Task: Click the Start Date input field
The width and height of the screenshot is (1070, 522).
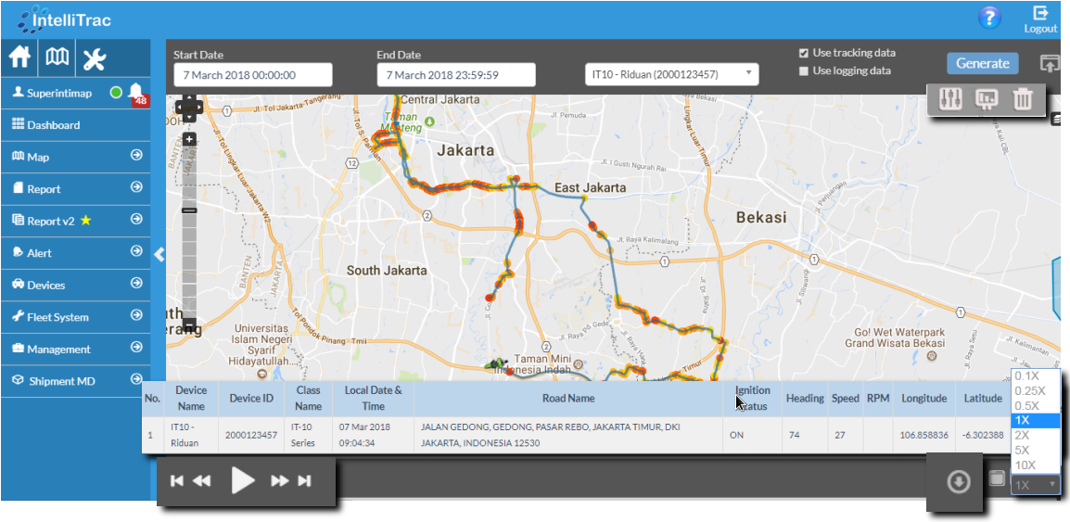Action: [252, 75]
